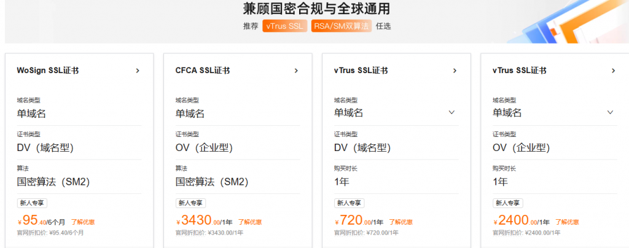The height and width of the screenshot is (248, 629).
Task: Open the WoSign SSL证书 title
Action: pyautogui.click(x=47, y=71)
